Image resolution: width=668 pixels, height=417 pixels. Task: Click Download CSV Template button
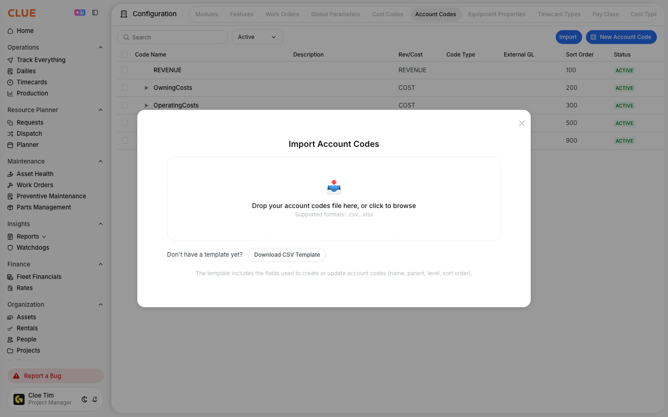(287, 255)
